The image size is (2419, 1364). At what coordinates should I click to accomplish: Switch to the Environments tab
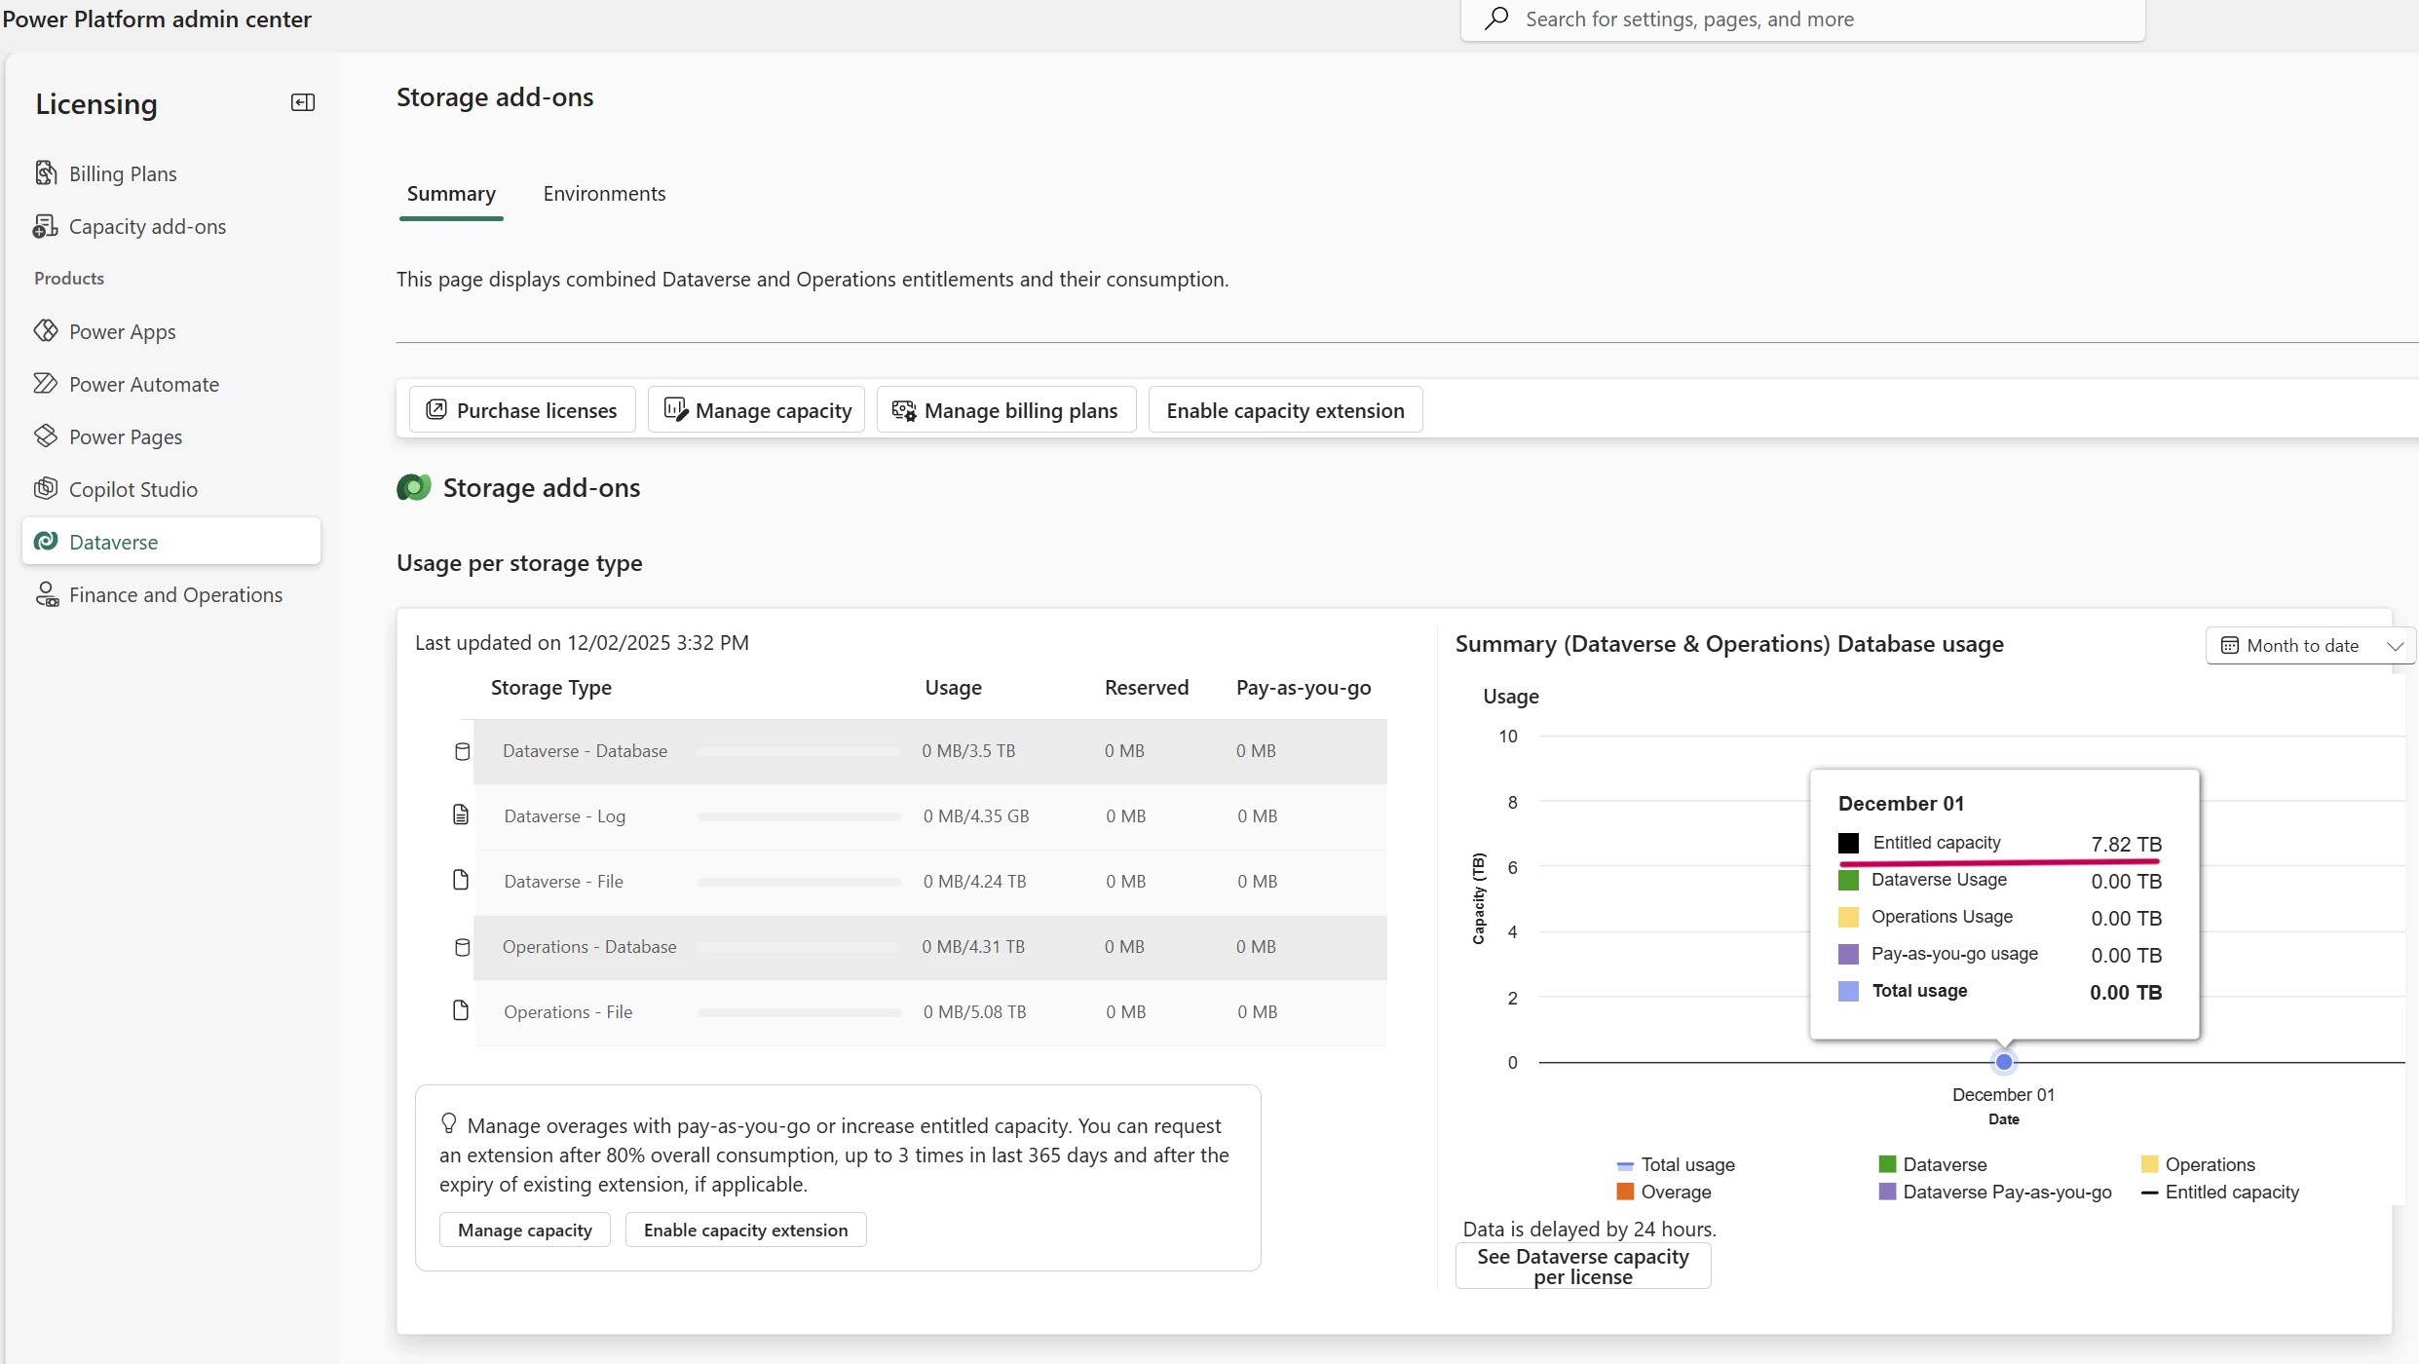[604, 193]
